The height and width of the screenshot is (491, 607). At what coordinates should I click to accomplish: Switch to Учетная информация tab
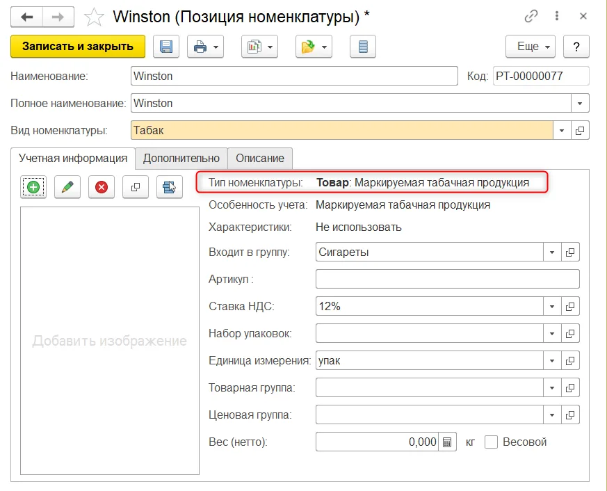(x=73, y=159)
